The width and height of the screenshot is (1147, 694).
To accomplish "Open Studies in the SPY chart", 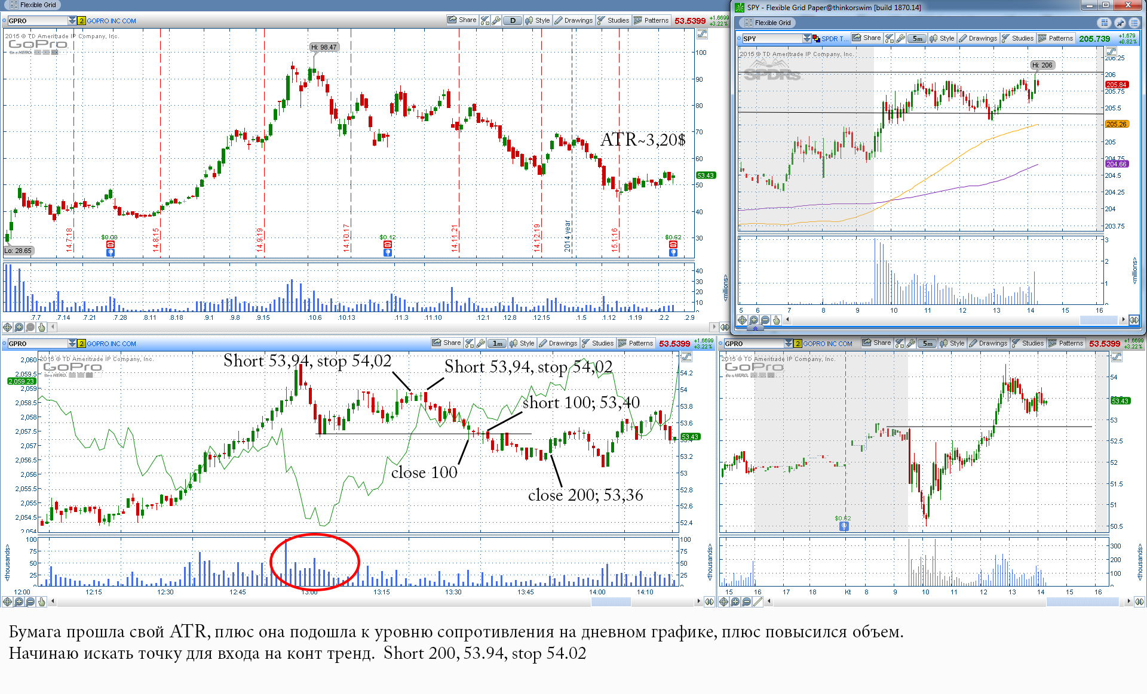I will coord(1018,38).
